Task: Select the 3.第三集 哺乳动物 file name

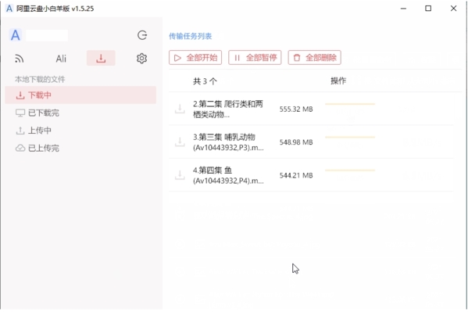Action: pos(228,142)
